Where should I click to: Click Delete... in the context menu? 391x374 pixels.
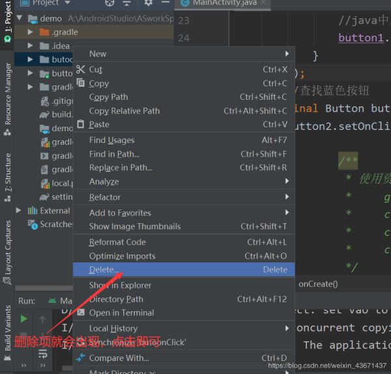point(184,270)
